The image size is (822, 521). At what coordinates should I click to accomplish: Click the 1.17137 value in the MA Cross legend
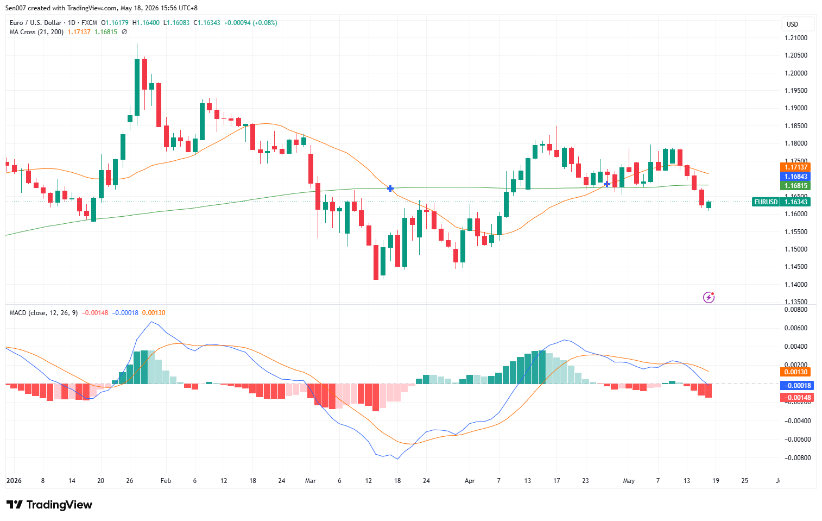(79, 32)
